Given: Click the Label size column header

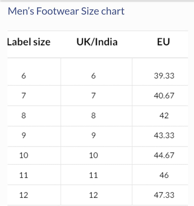Looking at the screenshot, I should pyautogui.click(x=29, y=42).
